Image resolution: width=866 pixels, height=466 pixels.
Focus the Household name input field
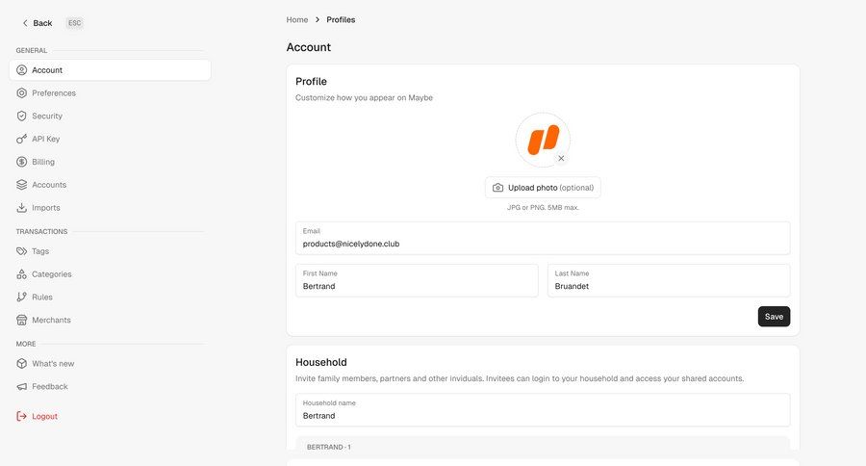(543, 410)
